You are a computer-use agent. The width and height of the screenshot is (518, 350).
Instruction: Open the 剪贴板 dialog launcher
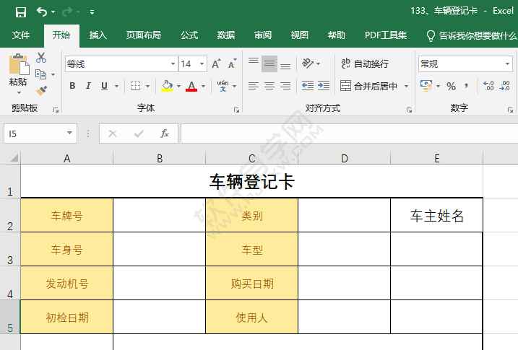56,110
